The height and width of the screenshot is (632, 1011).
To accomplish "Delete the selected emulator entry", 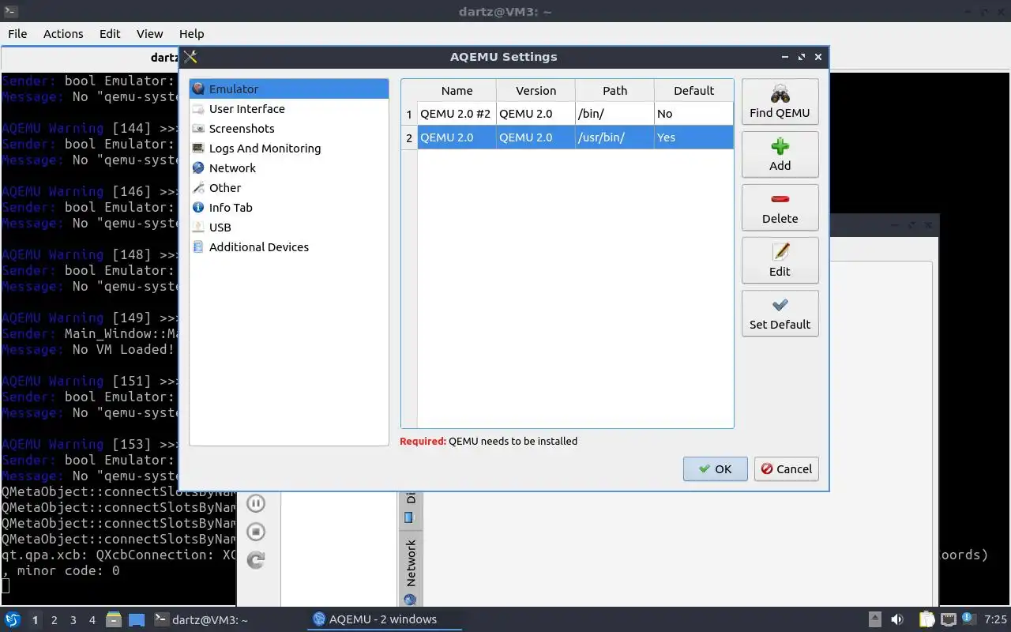I will coord(780,208).
